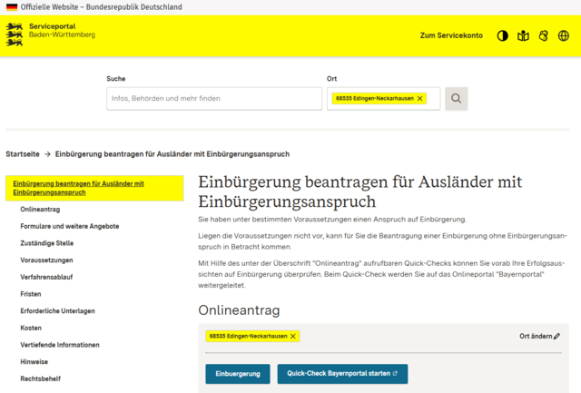Remove Edingen-Neckarhausen tag in Ort field
This screenshot has height=393, width=581.
coord(419,98)
